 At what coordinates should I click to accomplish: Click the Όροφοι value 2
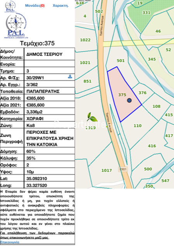(28, 165)
